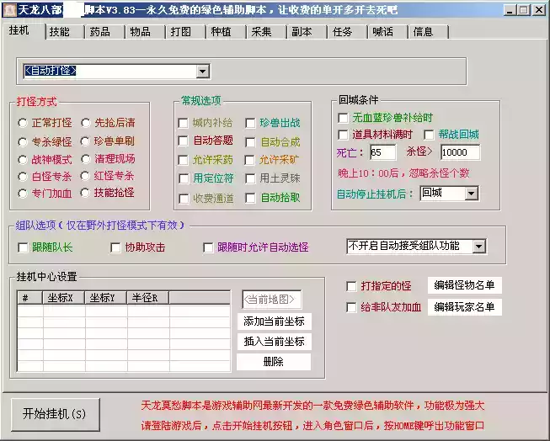Toggle 用定位符 checkbox
Screen dimensions: 550x441
[184, 178]
